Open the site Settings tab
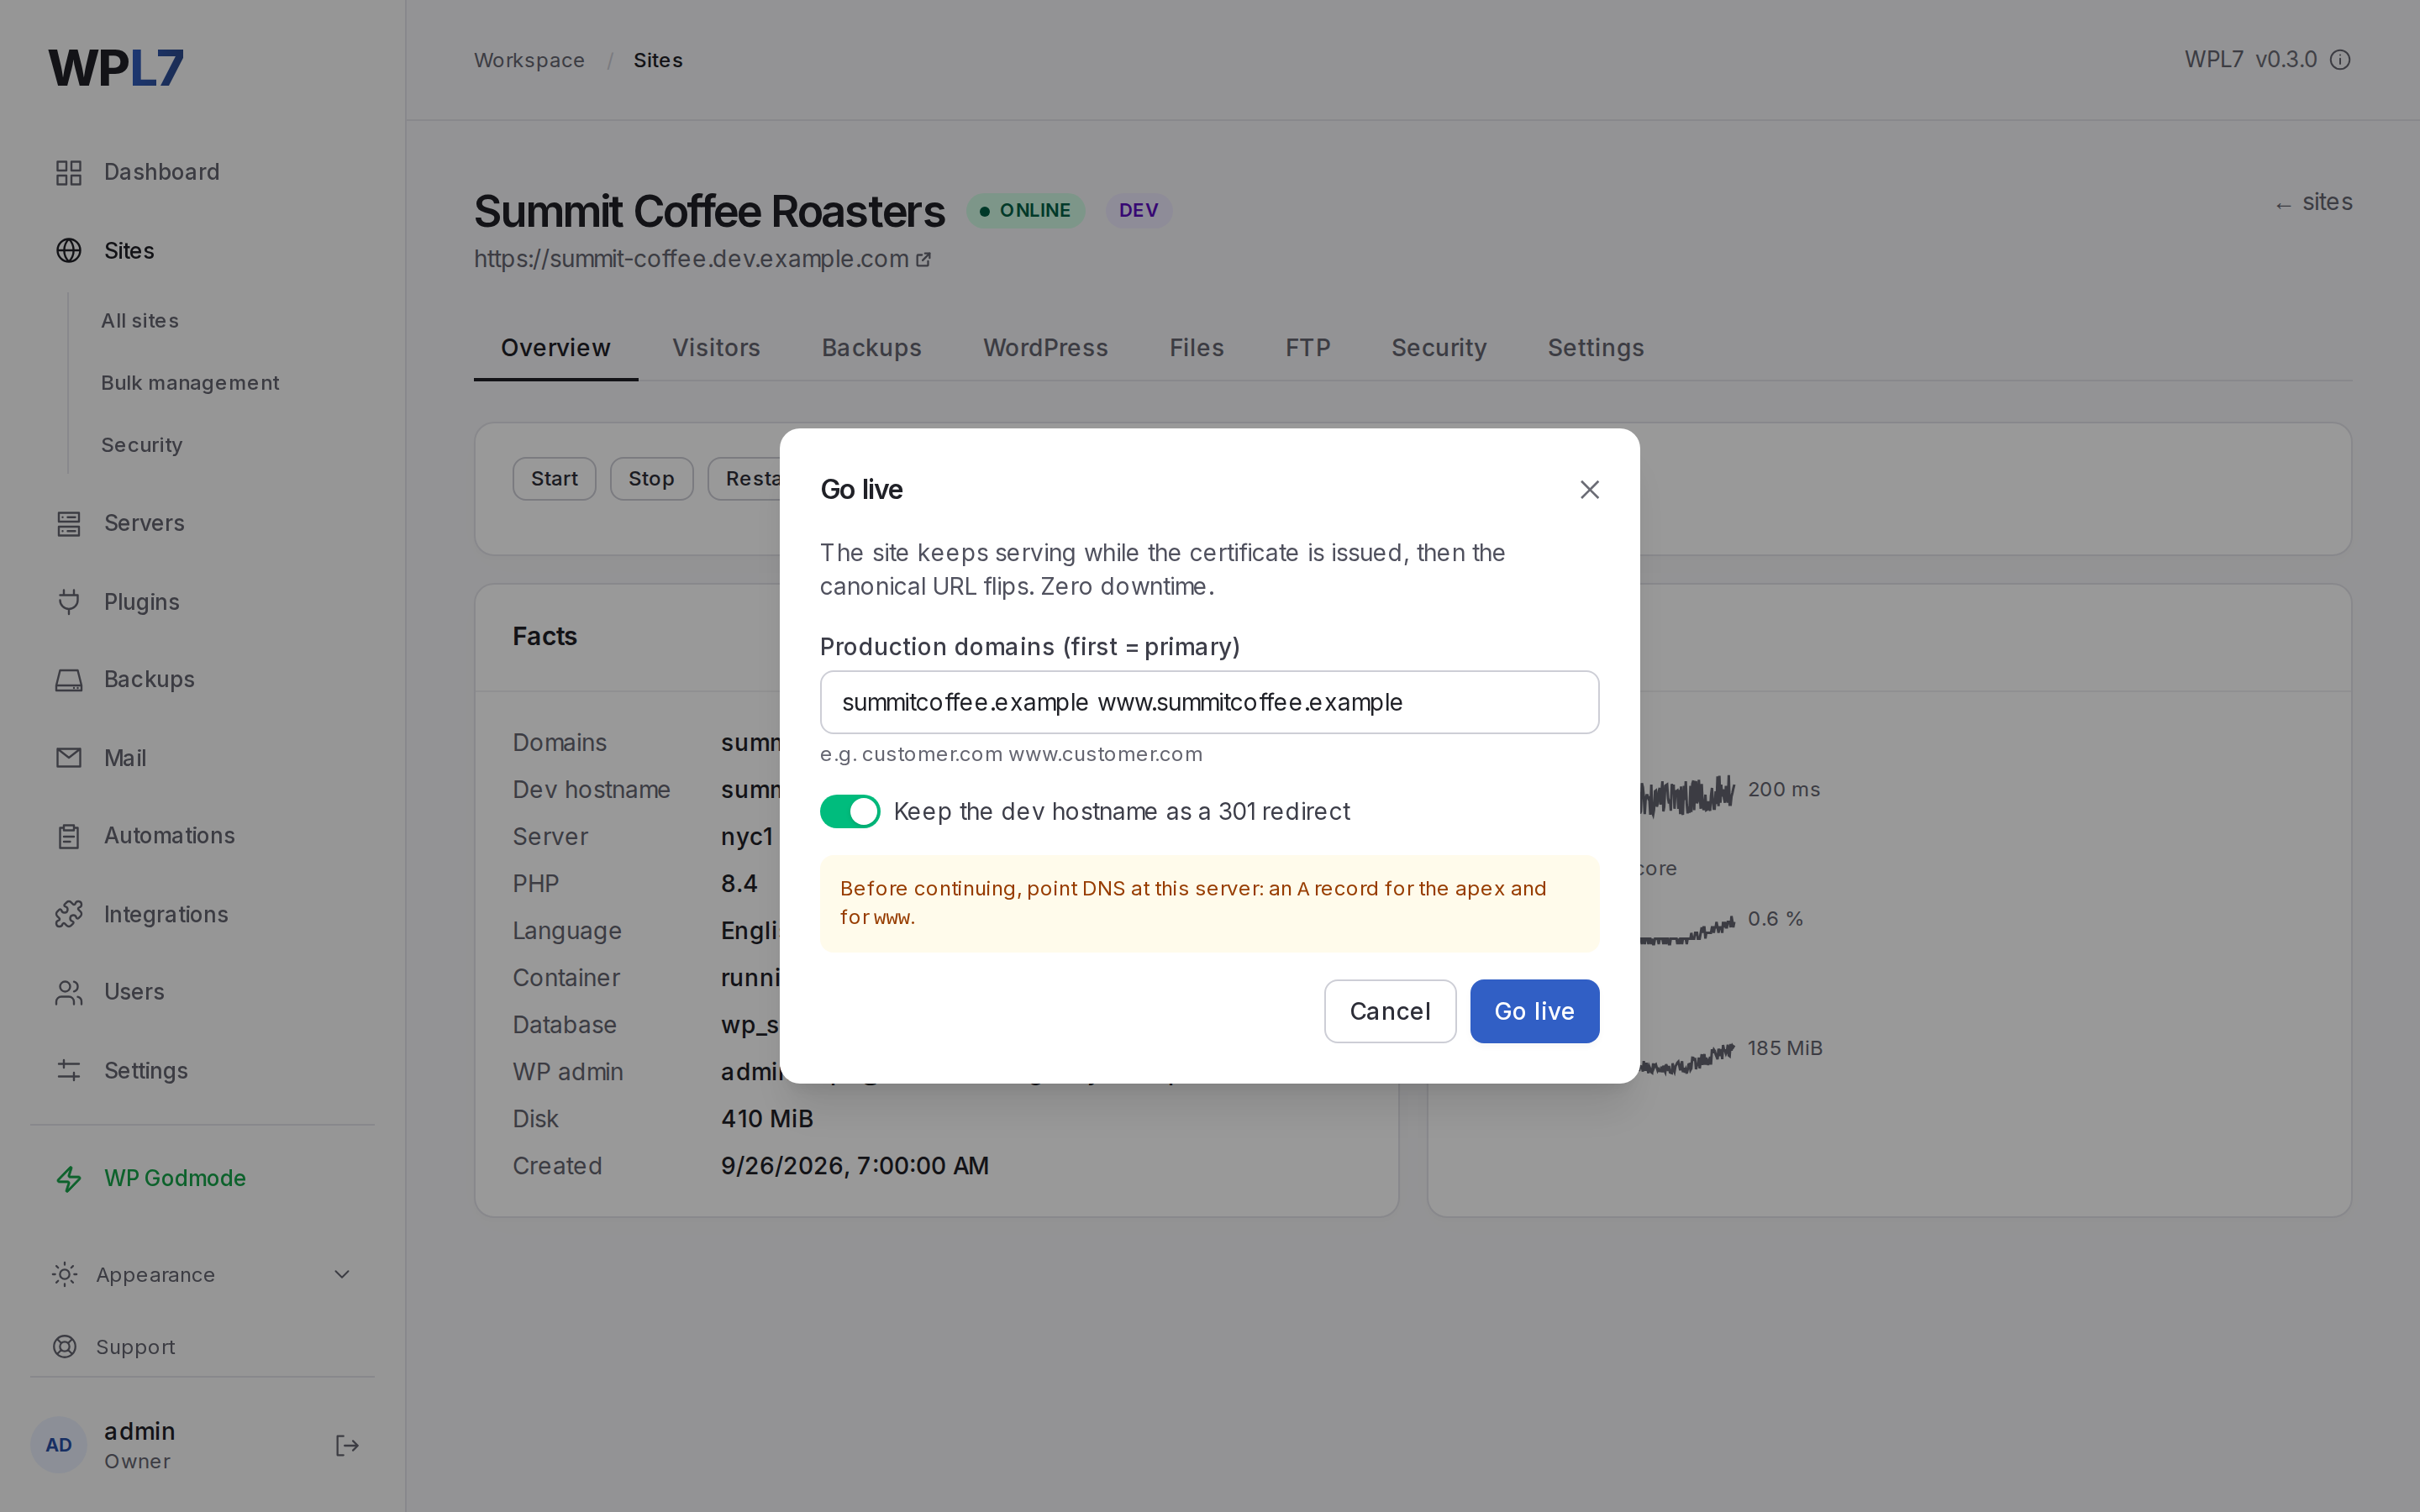 (x=1596, y=348)
